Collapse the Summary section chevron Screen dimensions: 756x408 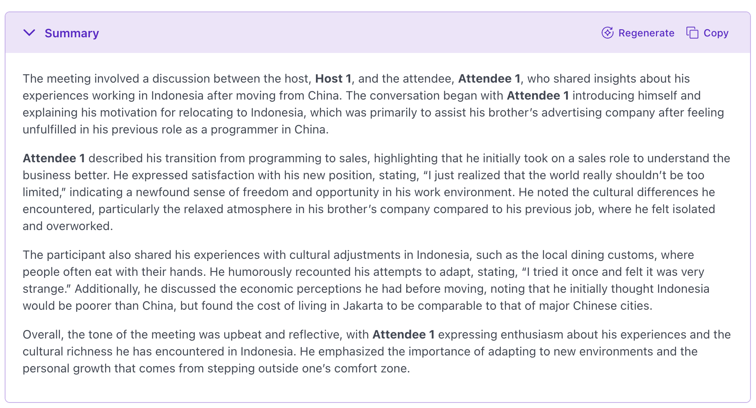click(x=29, y=33)
